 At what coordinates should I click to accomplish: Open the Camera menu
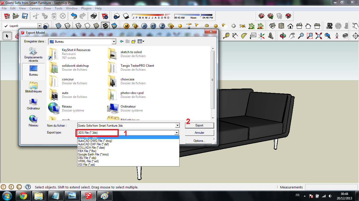pyautogui.click(x=35, y=8)
